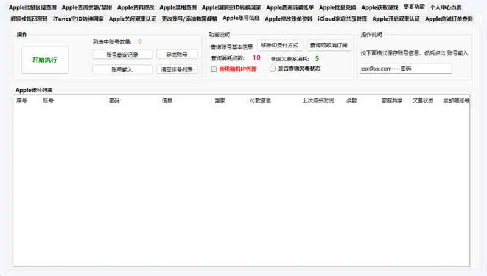
Task: Sort by the 账号 column header
Action: 48,100
